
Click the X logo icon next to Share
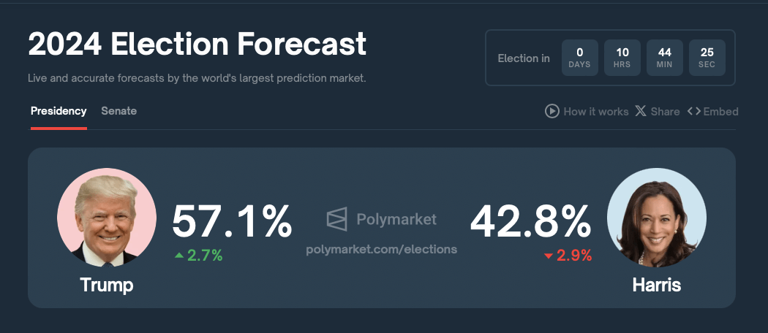(641, 112)
